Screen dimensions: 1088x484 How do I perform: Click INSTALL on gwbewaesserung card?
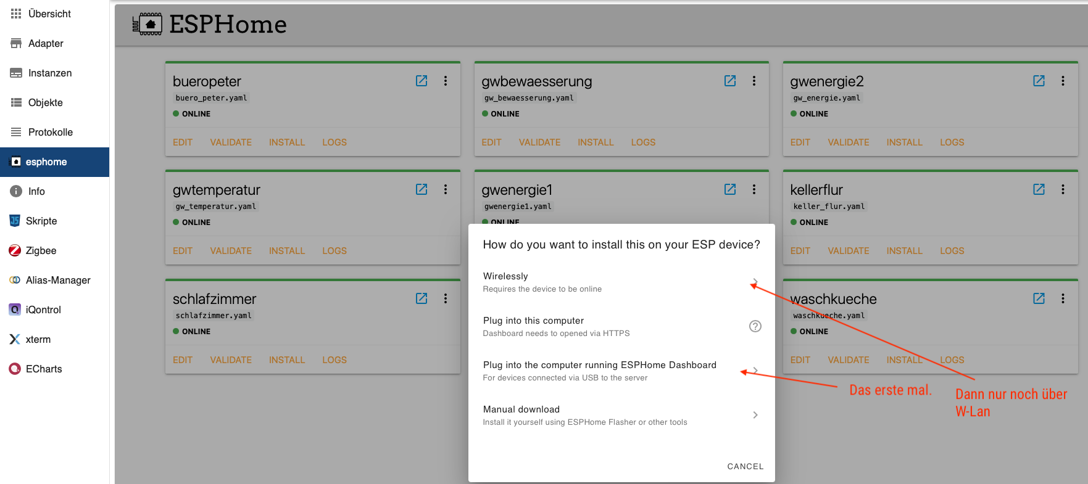coord(596,142)
